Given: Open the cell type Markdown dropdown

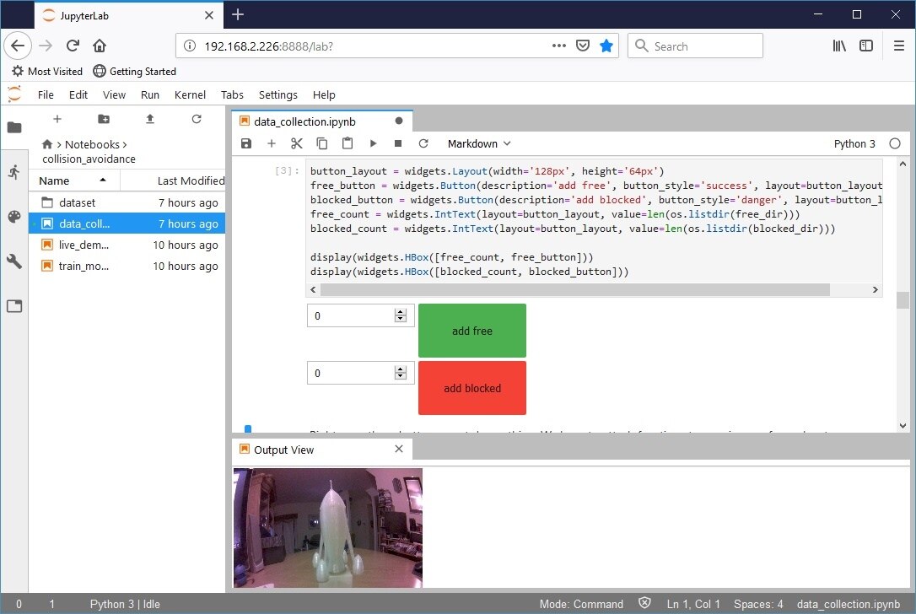Looking at the screenshot, I should 478,144.
